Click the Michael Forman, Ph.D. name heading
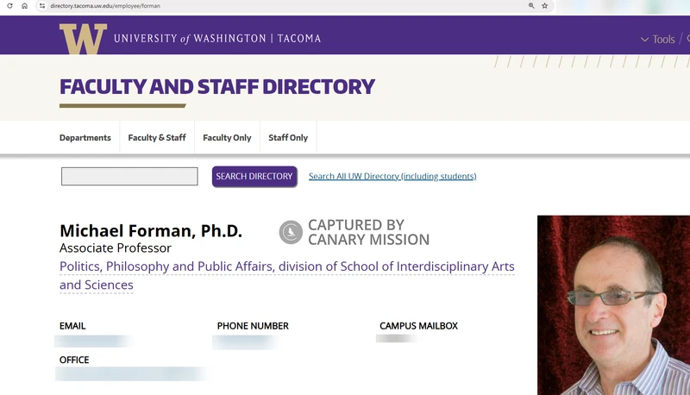 151,231
